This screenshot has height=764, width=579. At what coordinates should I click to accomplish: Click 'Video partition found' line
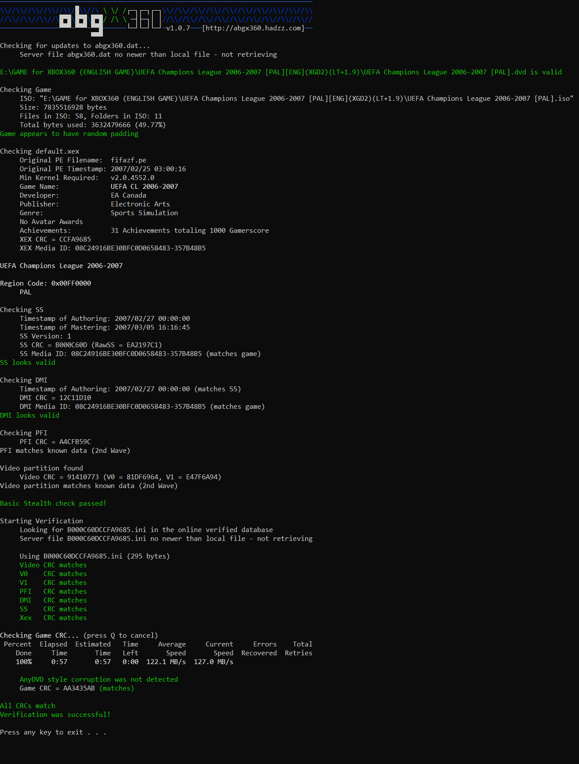(x=41, y=468)
